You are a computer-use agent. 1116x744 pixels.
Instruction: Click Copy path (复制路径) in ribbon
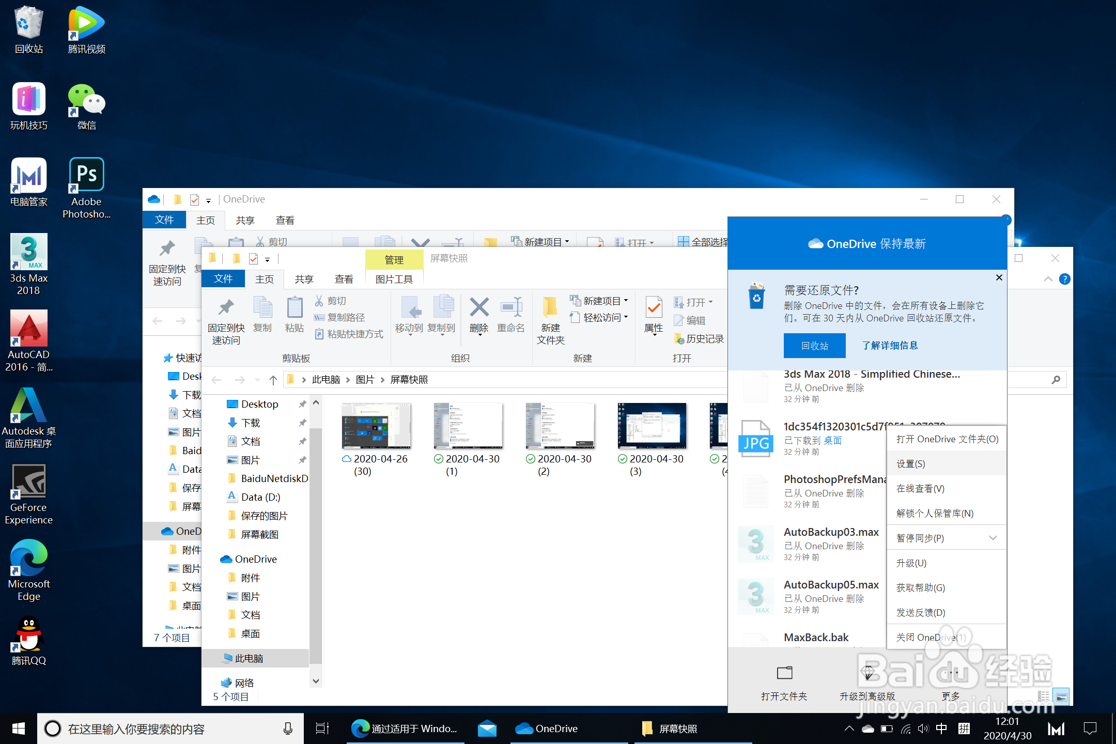340,317
